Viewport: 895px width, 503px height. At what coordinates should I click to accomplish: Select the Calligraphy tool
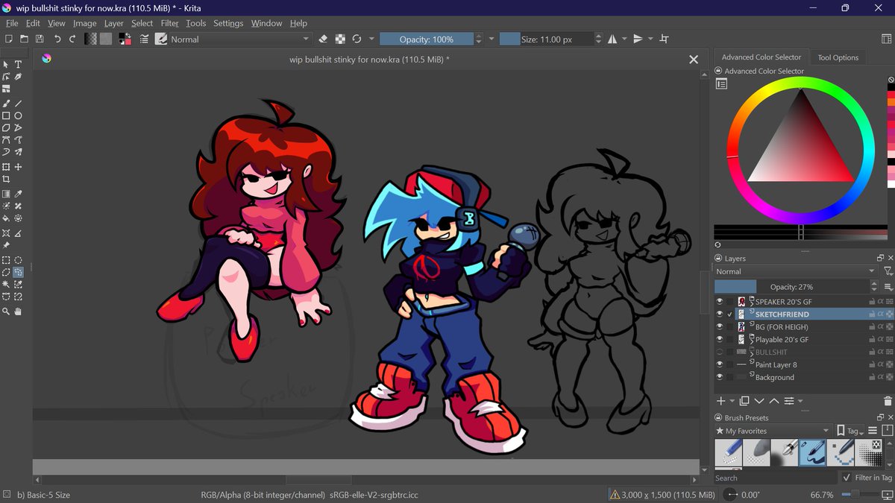pos(18,77)
